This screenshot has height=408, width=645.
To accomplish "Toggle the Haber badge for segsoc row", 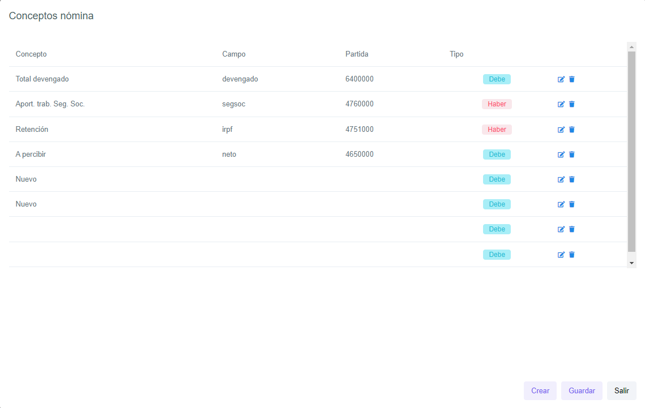I will point(497,104).
